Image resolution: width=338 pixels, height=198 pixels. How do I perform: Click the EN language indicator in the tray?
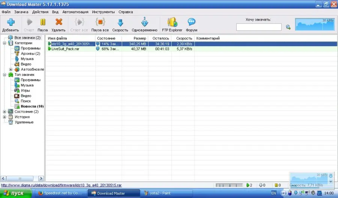tap(273, 193)
